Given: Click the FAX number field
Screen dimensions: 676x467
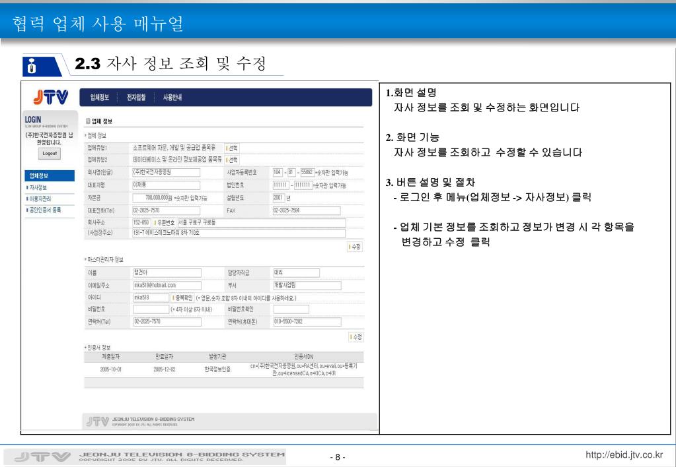Looking at the screenshot, I should [x=307, y=210].
